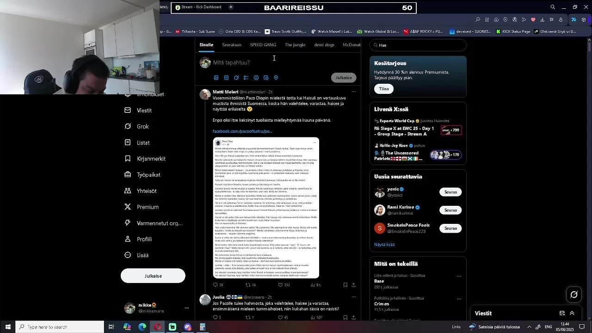This screenshot has height=333, width=592.
Task: Switch to SPEED GANG tab
Action: 263,45
